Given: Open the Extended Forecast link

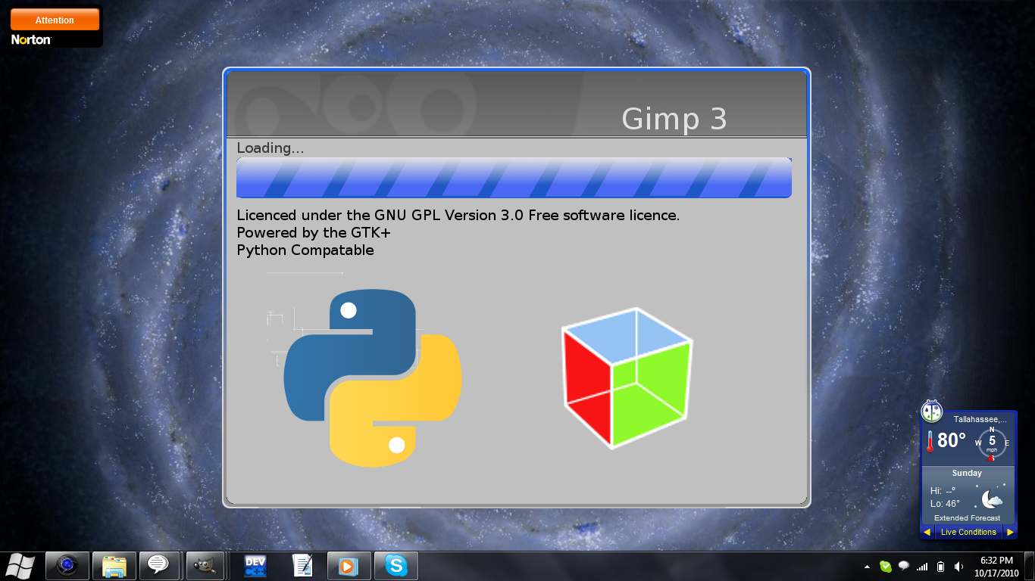Looking at the screenshot, I should click(x=968, y=517).
